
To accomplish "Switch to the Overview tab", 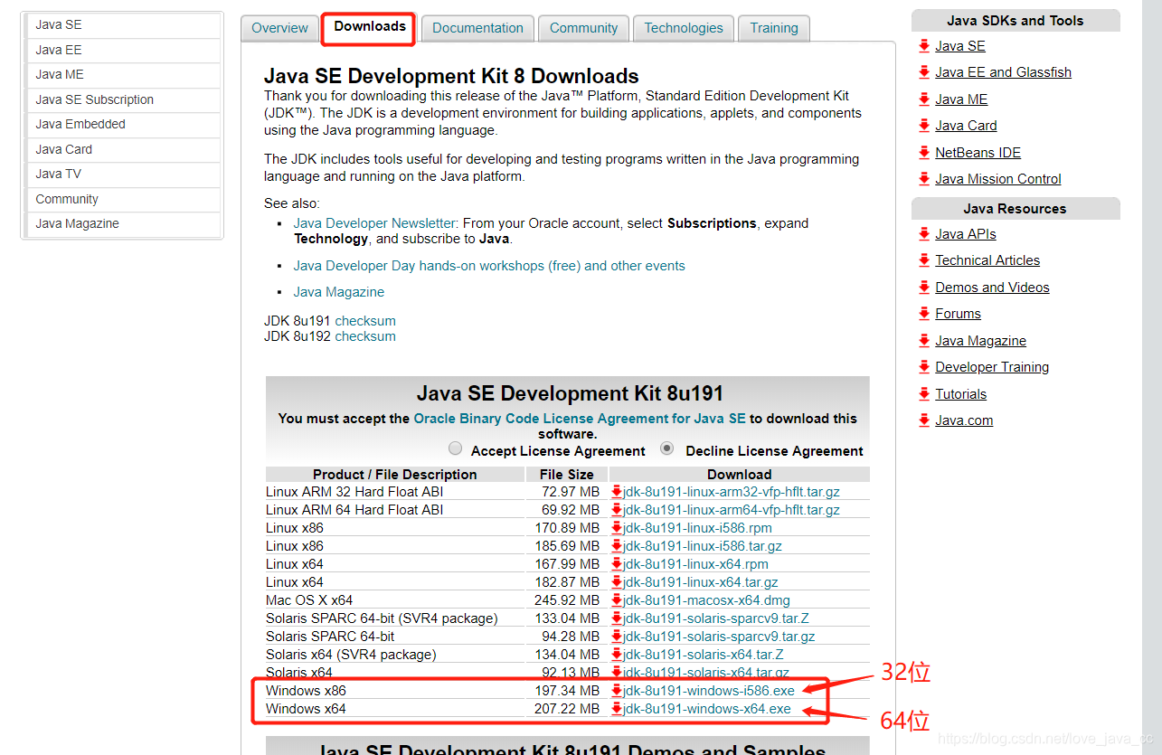I will [279, 28].
